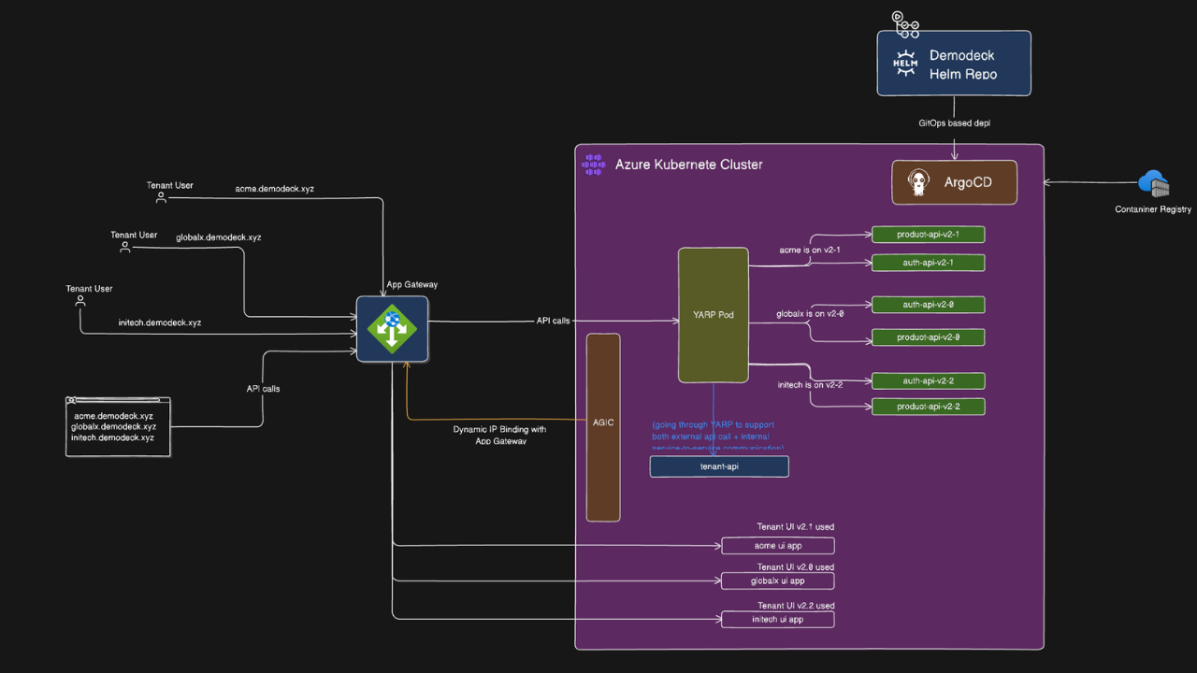
Task: Click the Tenant User icon near initech.demodeck.xyz
Action: point(80,300)
